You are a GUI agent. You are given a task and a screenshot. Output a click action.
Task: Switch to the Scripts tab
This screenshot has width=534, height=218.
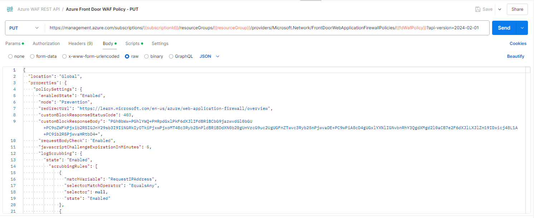(132, 43)
